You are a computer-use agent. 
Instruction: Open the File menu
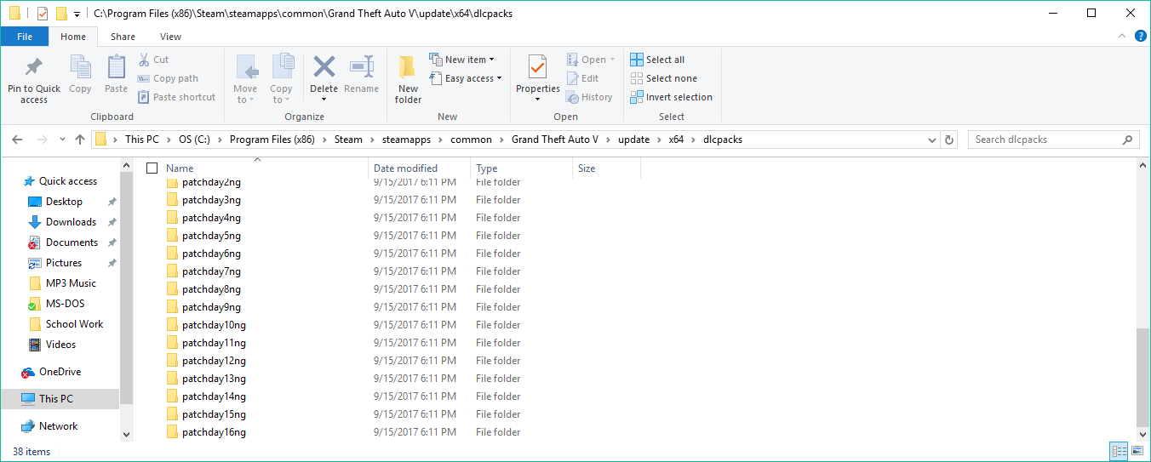tap(25, 37)
